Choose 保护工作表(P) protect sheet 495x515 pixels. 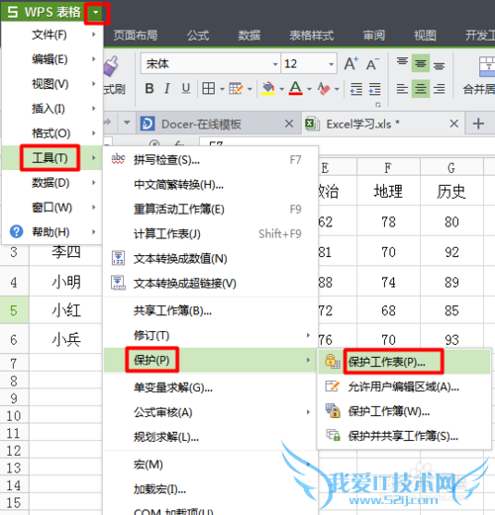(x=405, y=362)
